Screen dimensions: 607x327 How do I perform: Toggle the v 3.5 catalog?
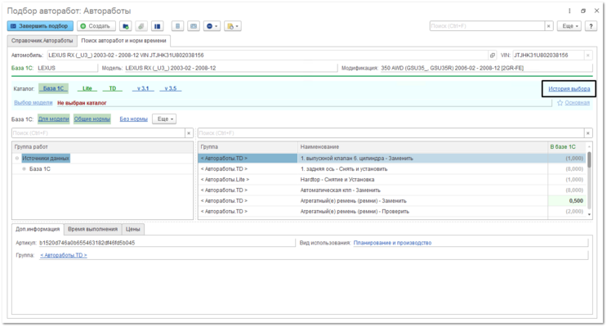click(x=170, y=88)
